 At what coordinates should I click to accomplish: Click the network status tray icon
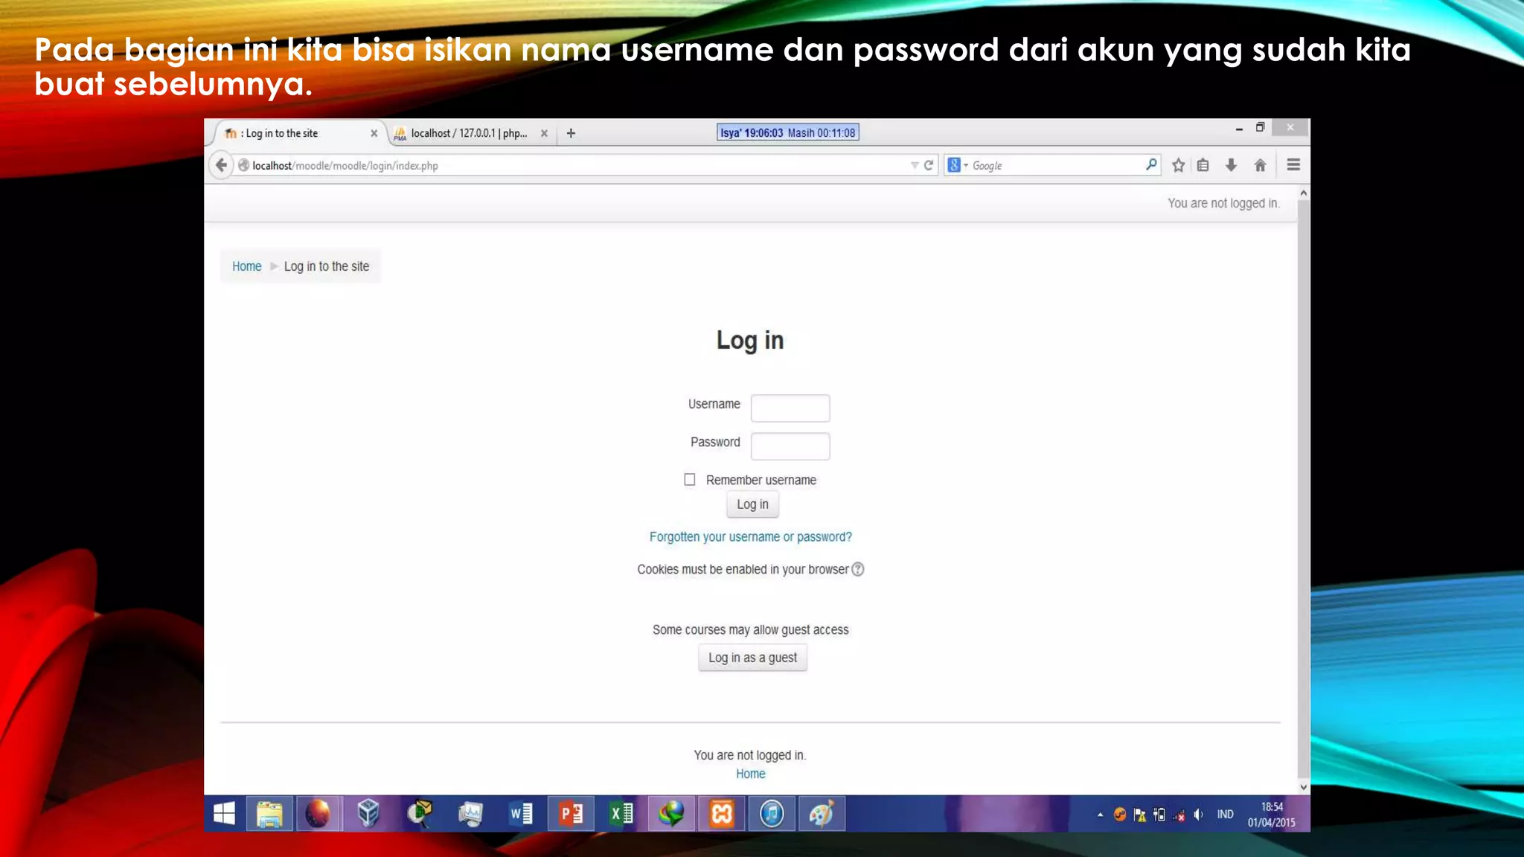pyautogui.click(x=1179, y=815)
